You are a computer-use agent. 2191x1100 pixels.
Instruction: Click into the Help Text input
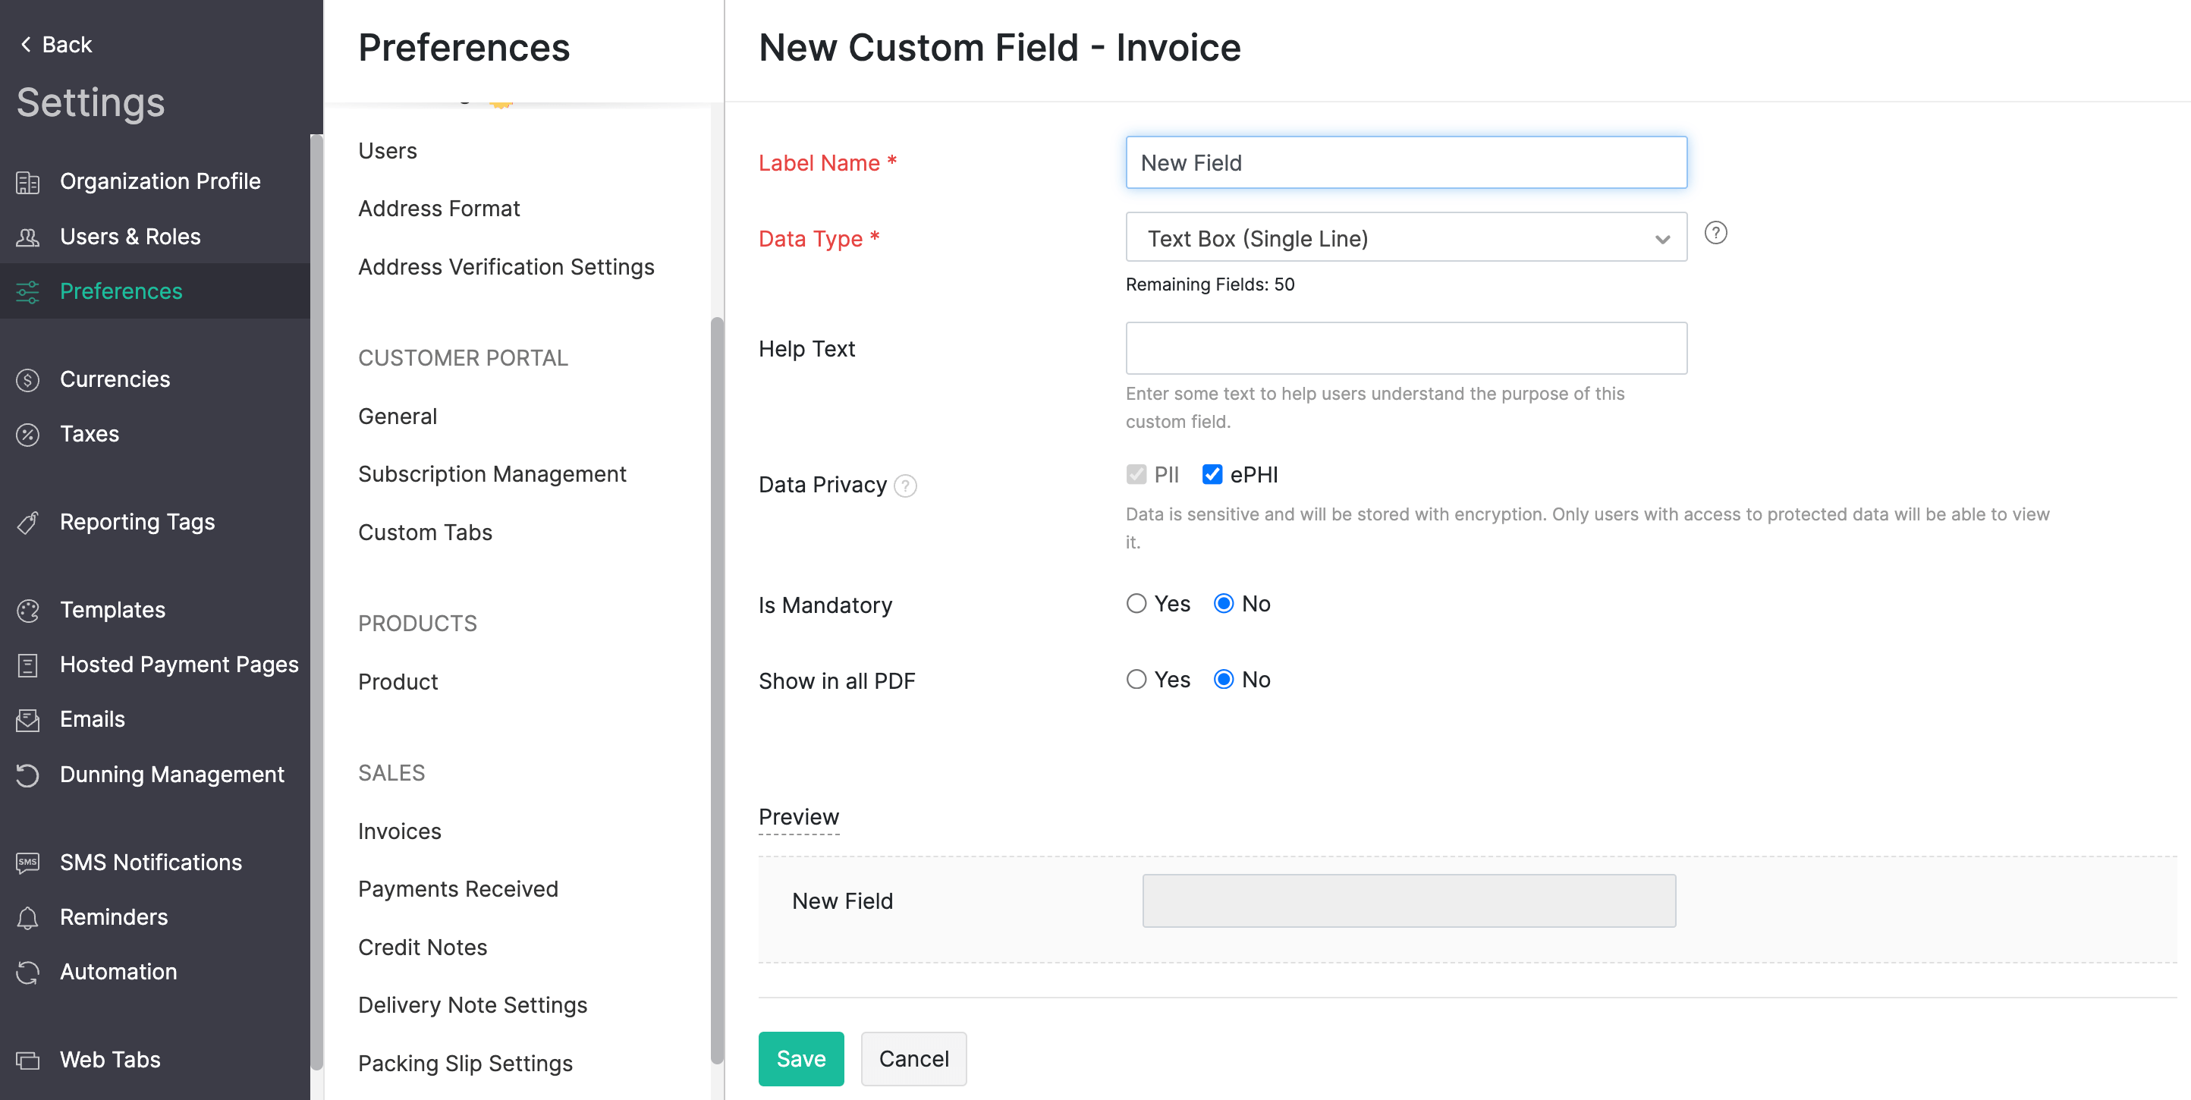coord(1405,348)
